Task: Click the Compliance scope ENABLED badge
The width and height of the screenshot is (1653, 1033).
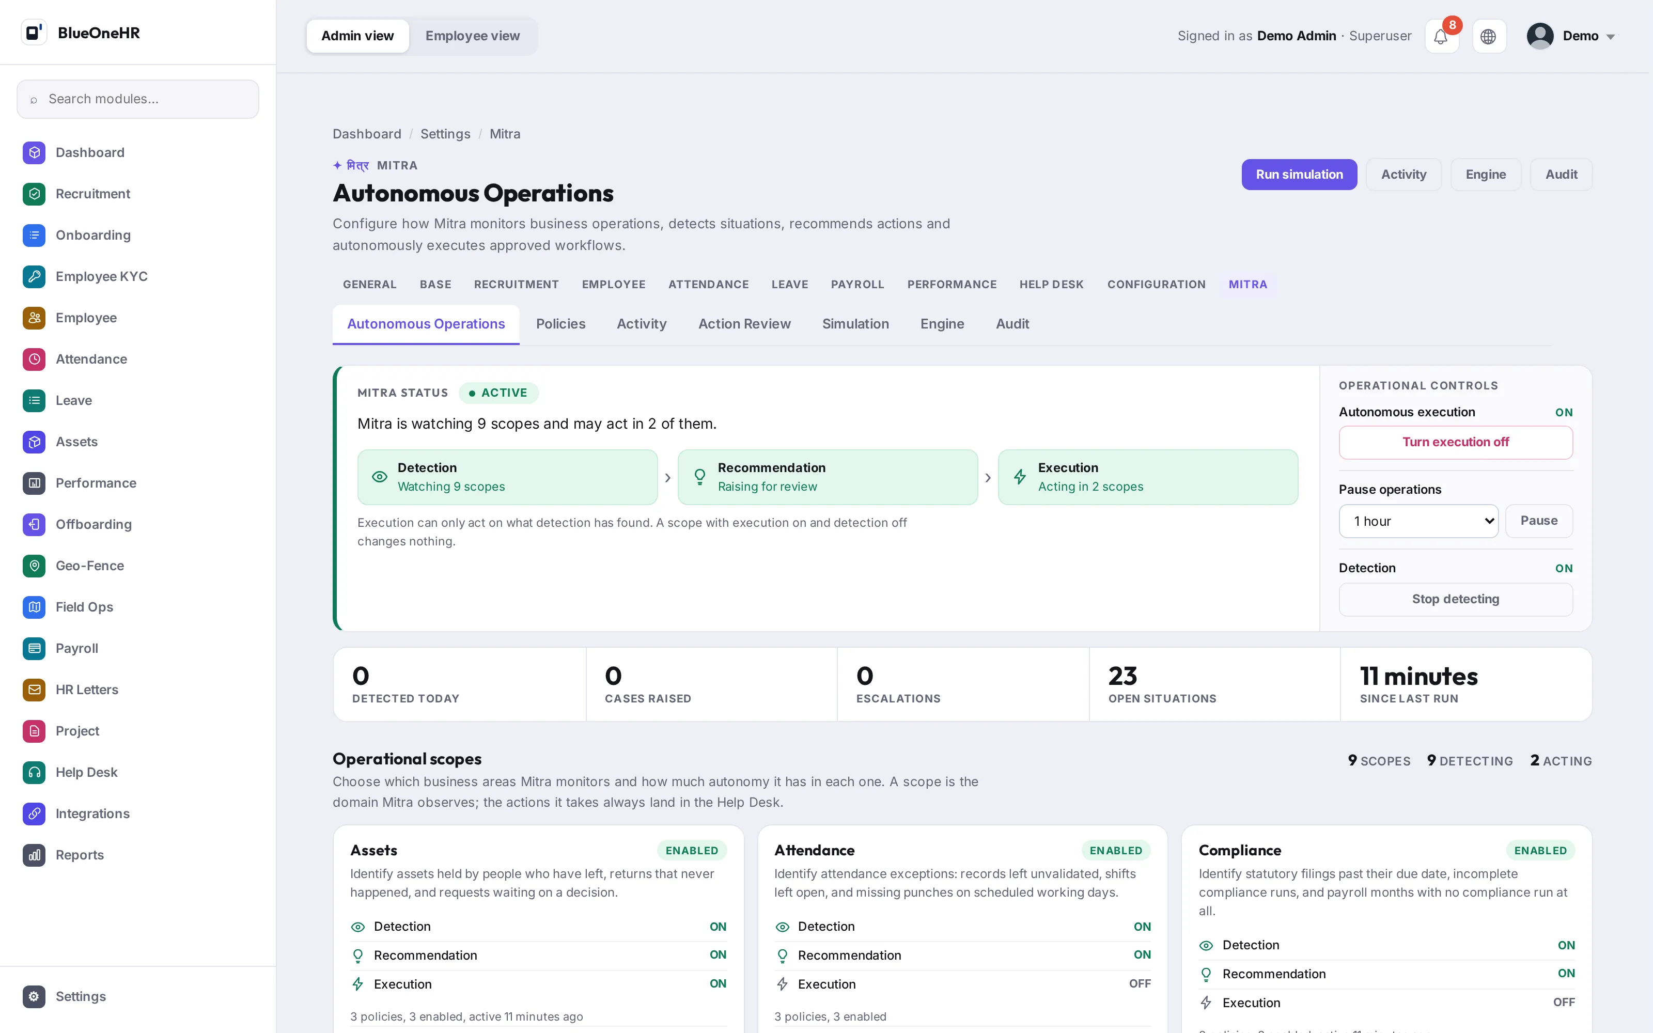Action: [1540, 850]
